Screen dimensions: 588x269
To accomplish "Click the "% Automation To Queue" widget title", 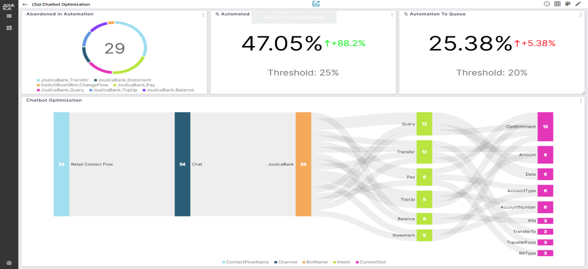I will (435, 14).
